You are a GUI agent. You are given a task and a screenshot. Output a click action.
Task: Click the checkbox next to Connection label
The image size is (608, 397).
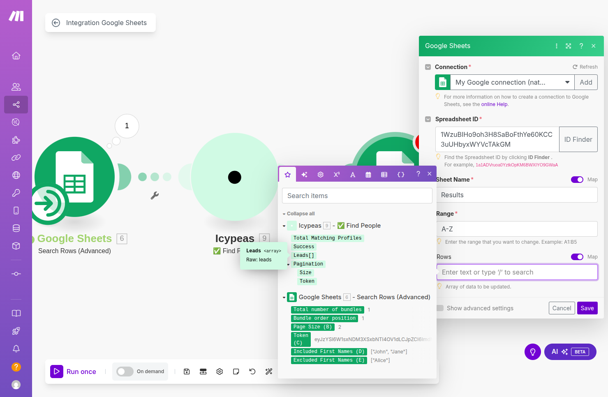pyautogui.click(x=428, y=67)
